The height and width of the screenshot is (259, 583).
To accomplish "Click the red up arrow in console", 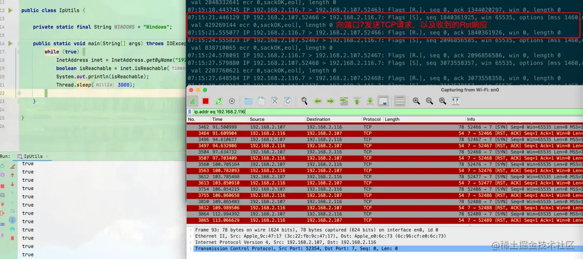I will tap(12, 175).
